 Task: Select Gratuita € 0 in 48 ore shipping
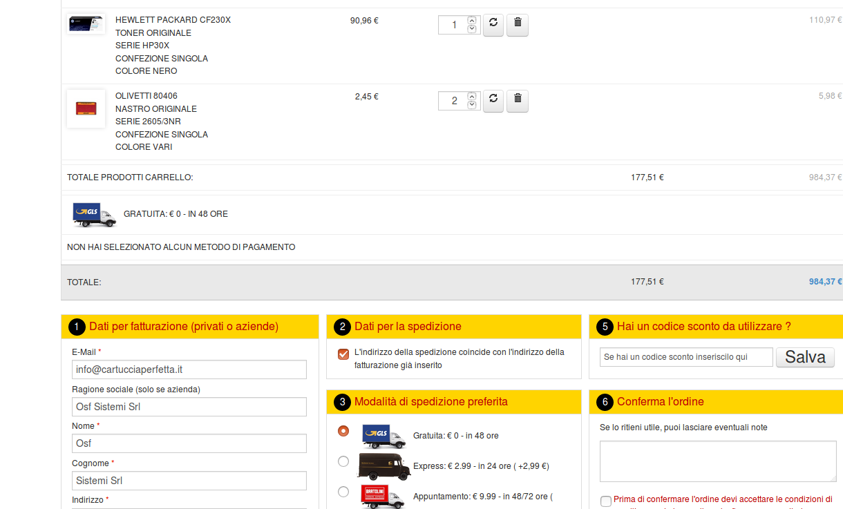pos(343,431)
